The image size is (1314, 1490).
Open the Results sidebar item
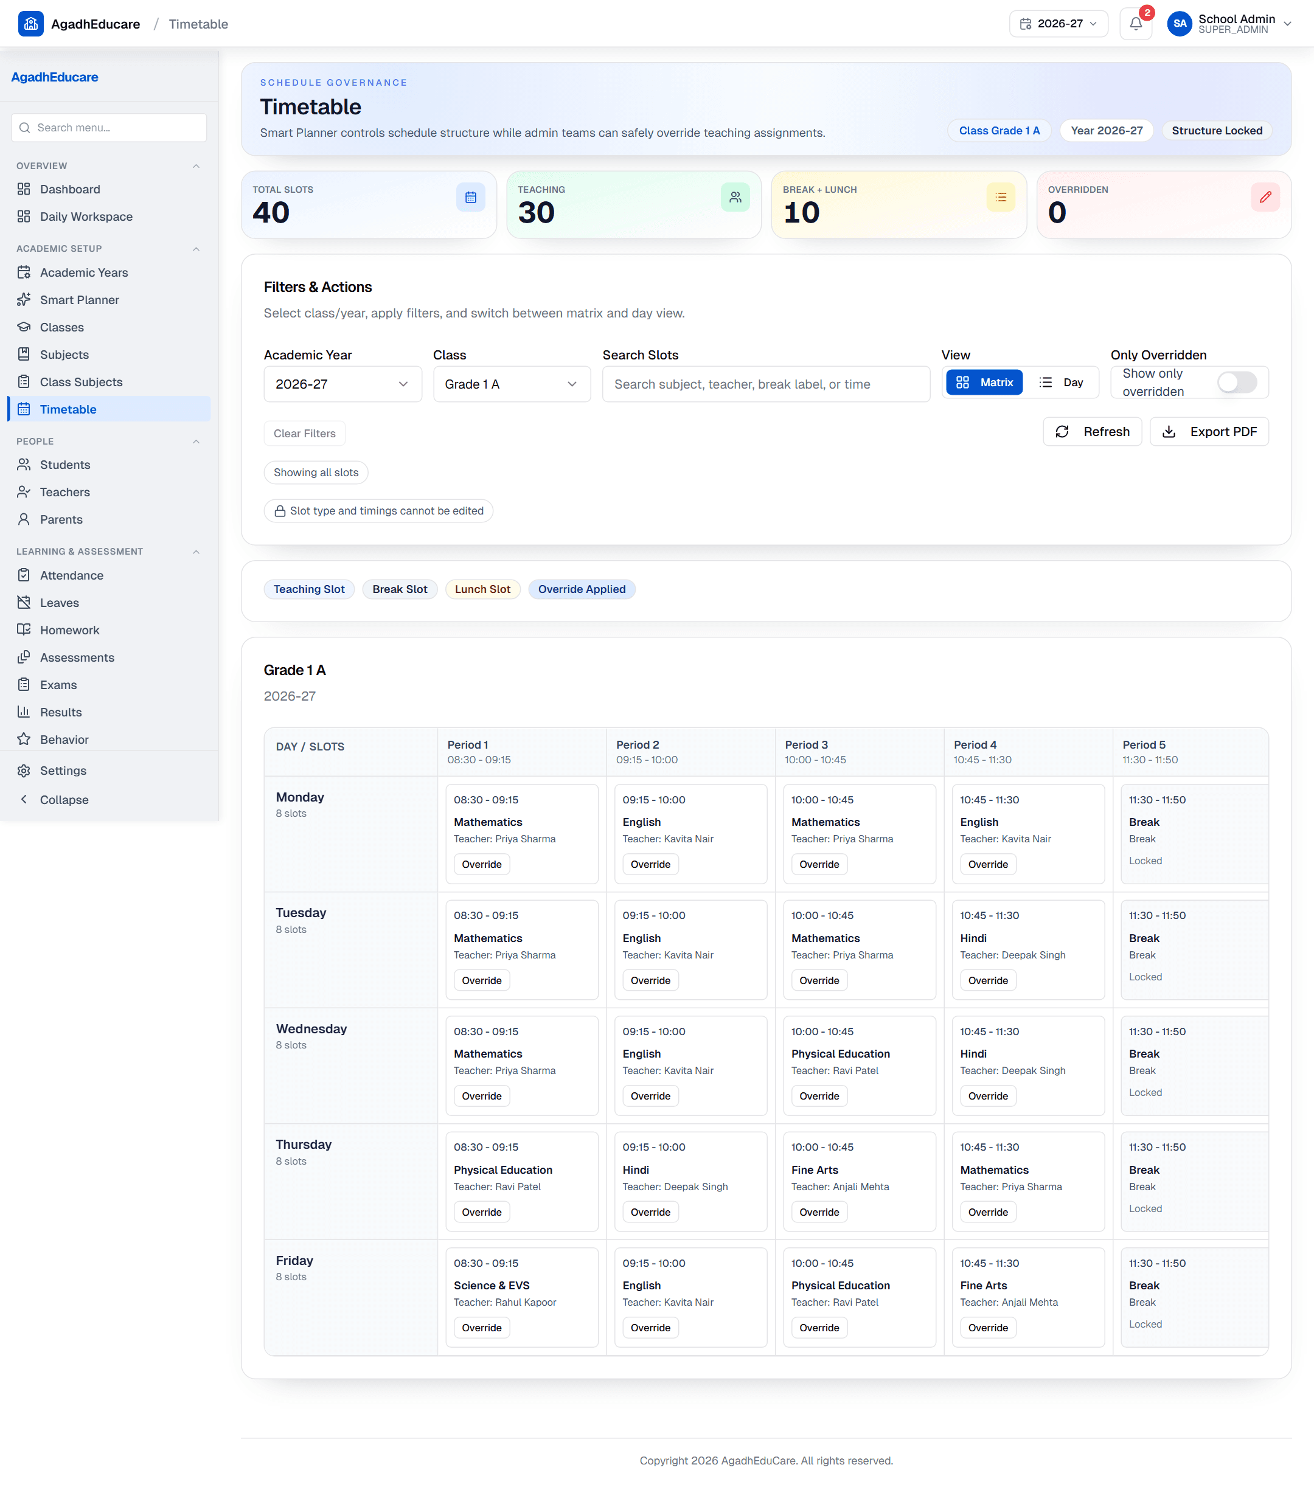point(109,712)
